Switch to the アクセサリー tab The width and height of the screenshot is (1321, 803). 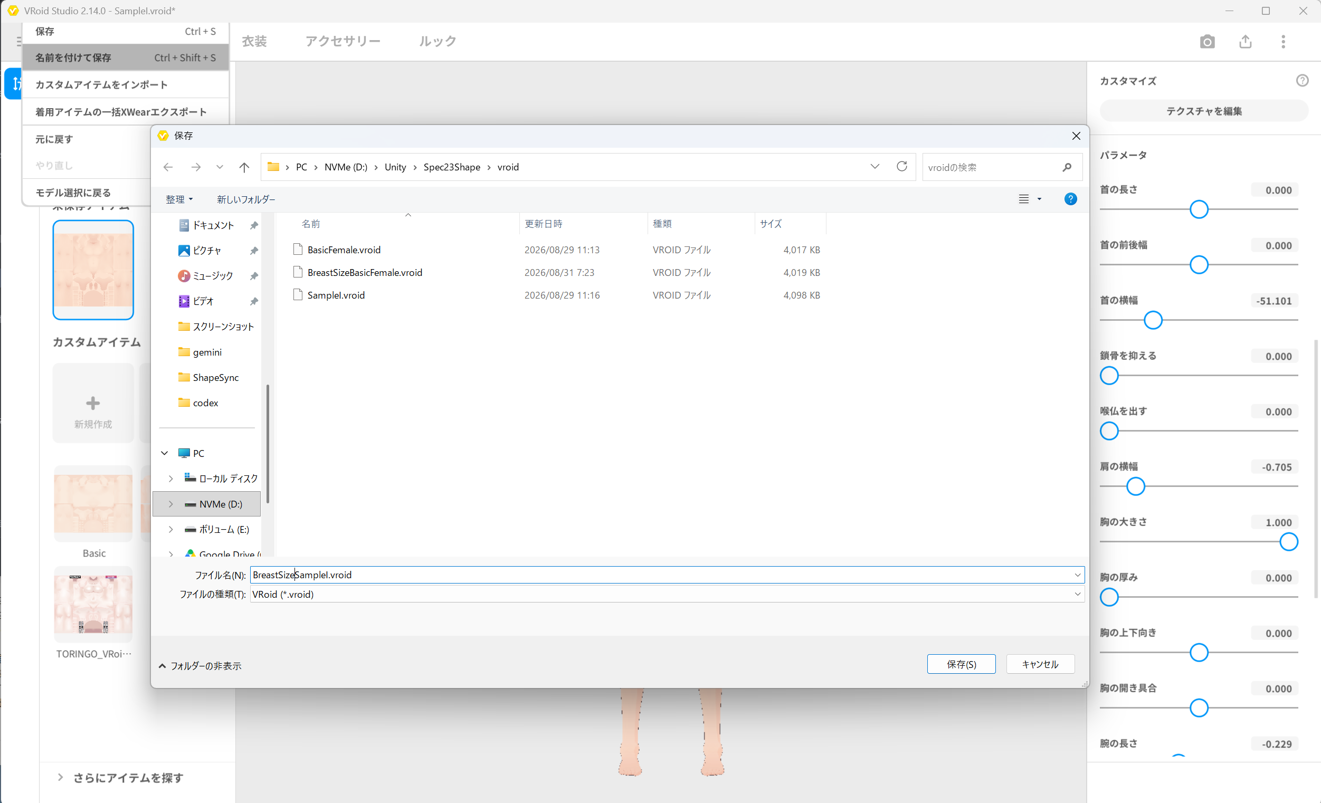pyautogui.click(x=343, y=41)
